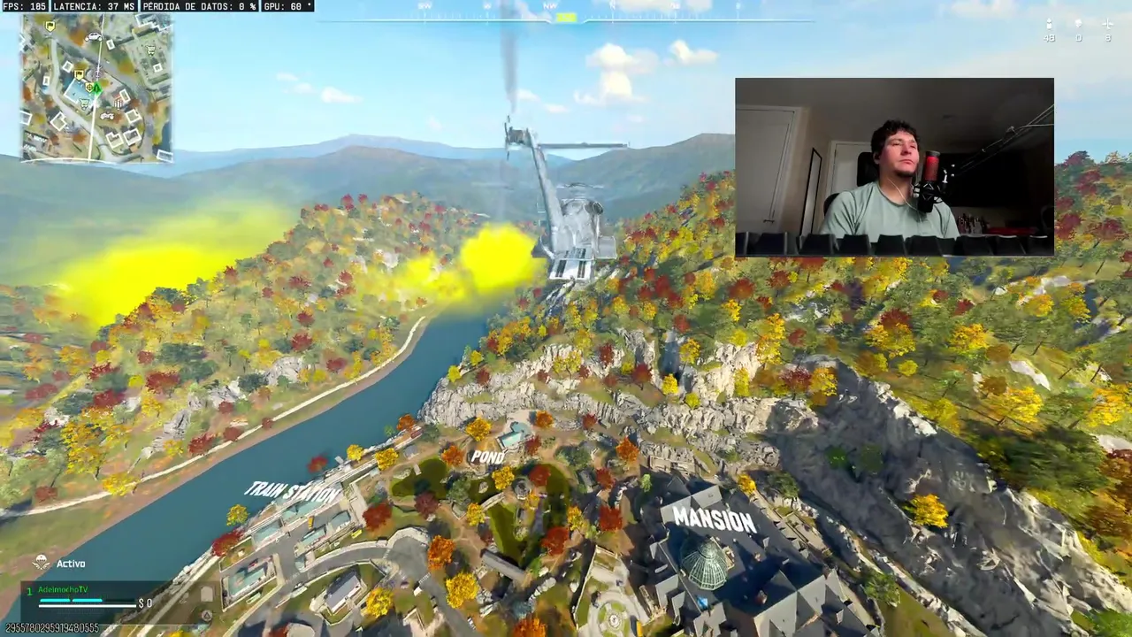Click the POND location label

click(x=487, y=457)
